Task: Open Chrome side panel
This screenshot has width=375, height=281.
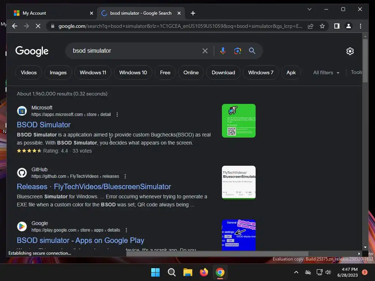Action: 337,26
